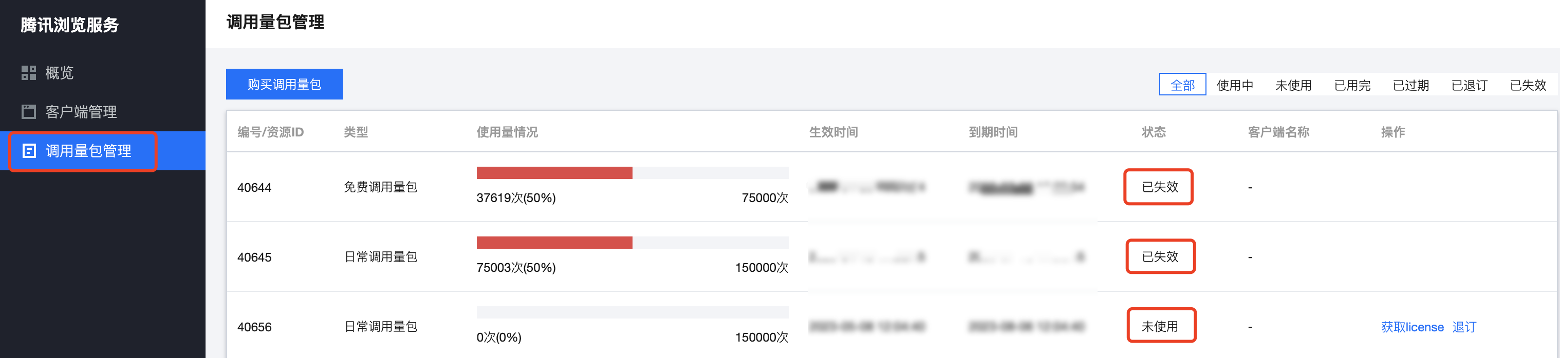Image resolution: width=1560 pixels, height=358 pixels.
Task: Filter by 已过期 status tab
Action: point(1410,85)
